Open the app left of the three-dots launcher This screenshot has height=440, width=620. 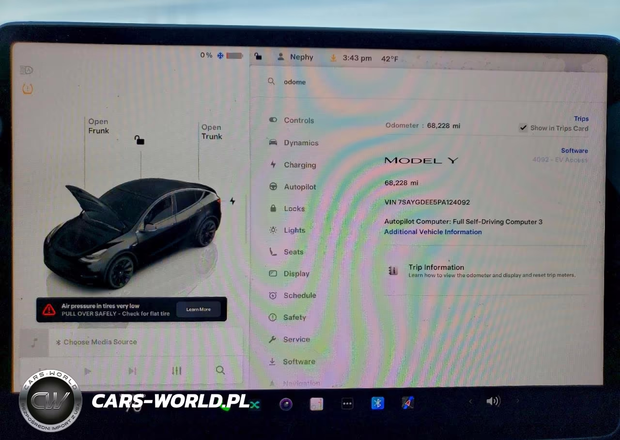(316, 404)
